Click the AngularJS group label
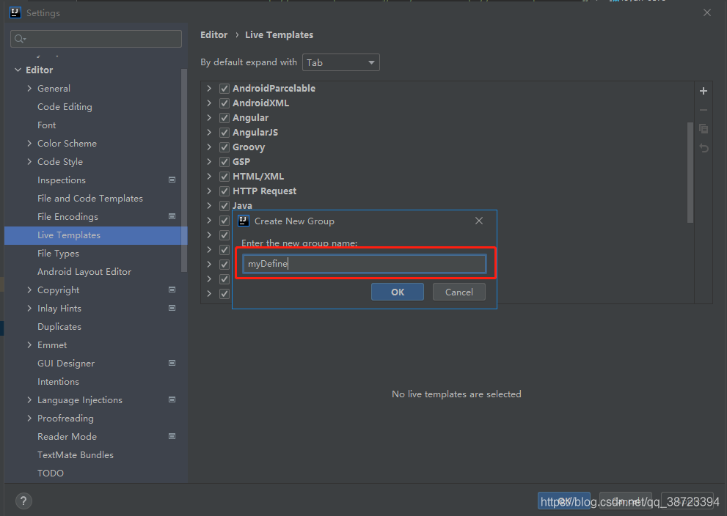 (255, 133)
